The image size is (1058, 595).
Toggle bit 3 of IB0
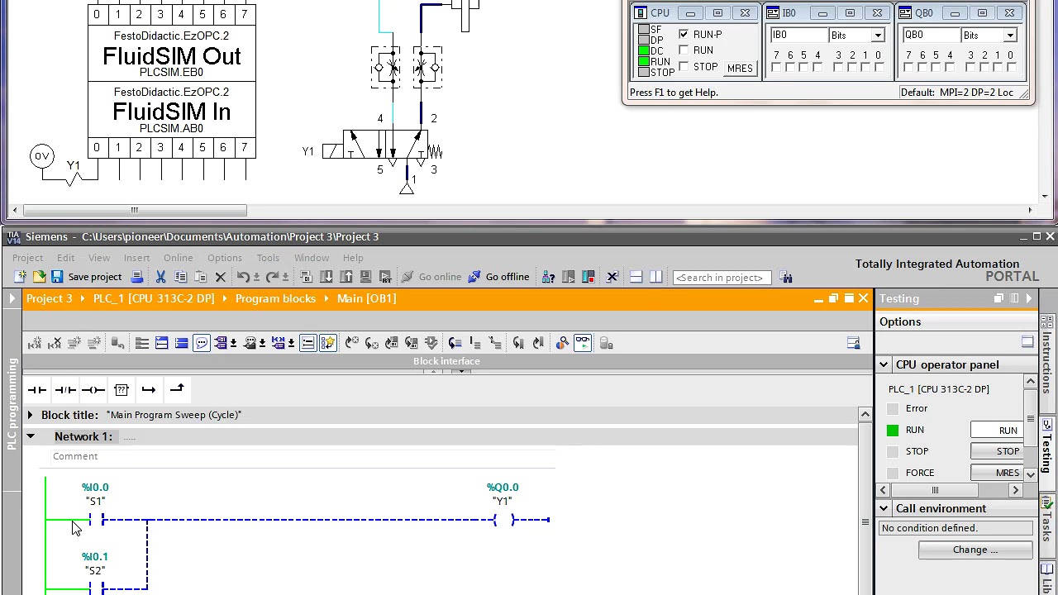(x=837, y=67)
